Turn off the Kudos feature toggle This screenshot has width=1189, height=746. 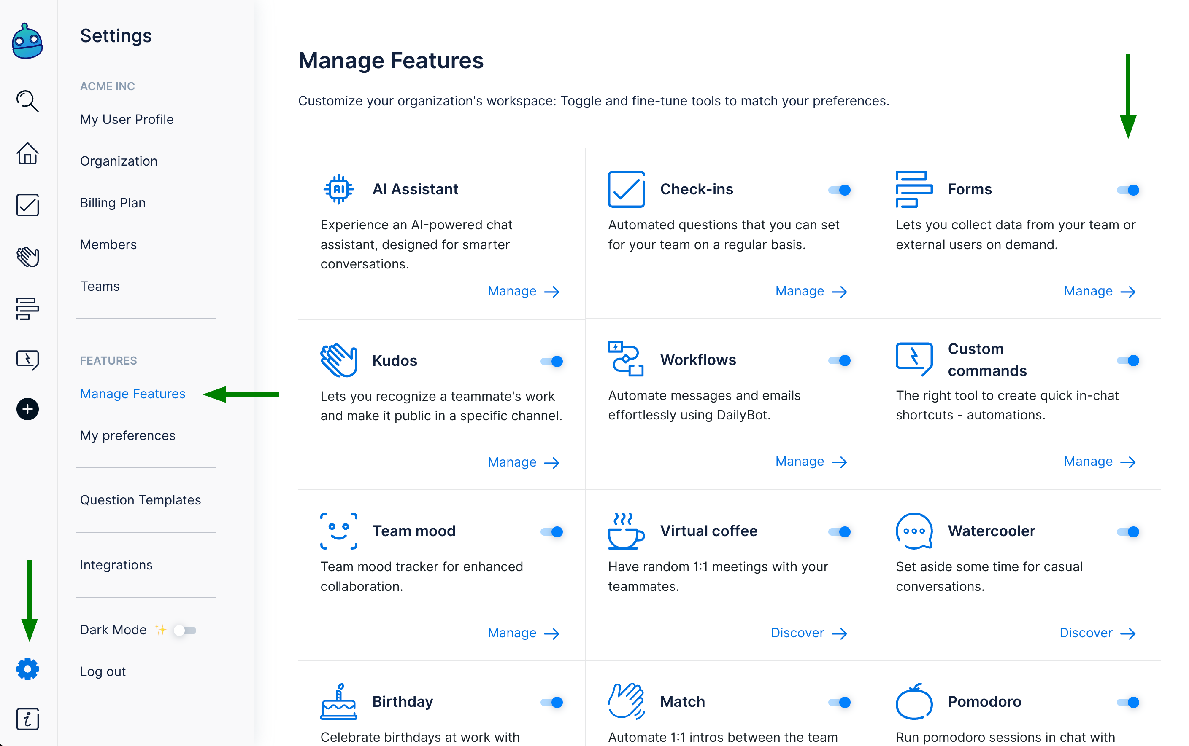pyautogui.click(x=552, y=361)
